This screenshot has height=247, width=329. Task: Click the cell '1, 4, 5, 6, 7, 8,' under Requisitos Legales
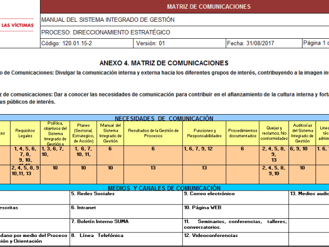25,155
